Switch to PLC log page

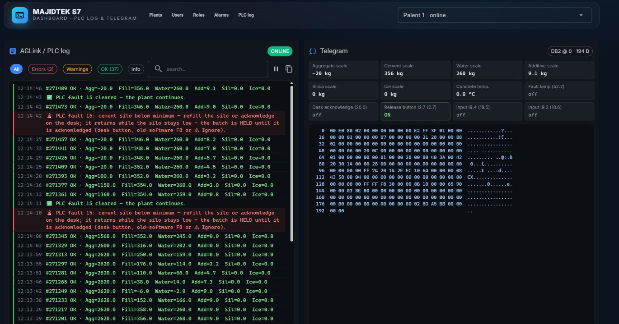click(246, 15)
